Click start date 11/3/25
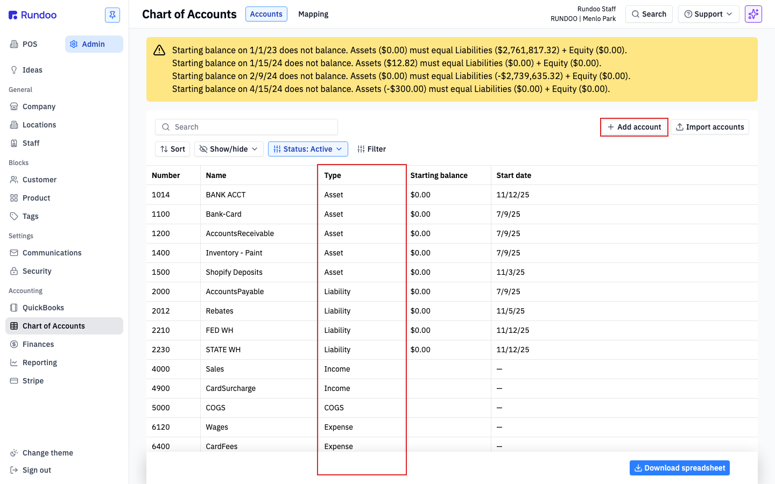The width and height of the screenshot is (775, 484). (x=510, y=272)
